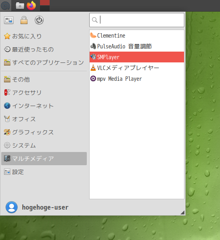This screenshot has width=220, height=240.
Task: Click the mpv purple play icon
Action: click(93, 78)
